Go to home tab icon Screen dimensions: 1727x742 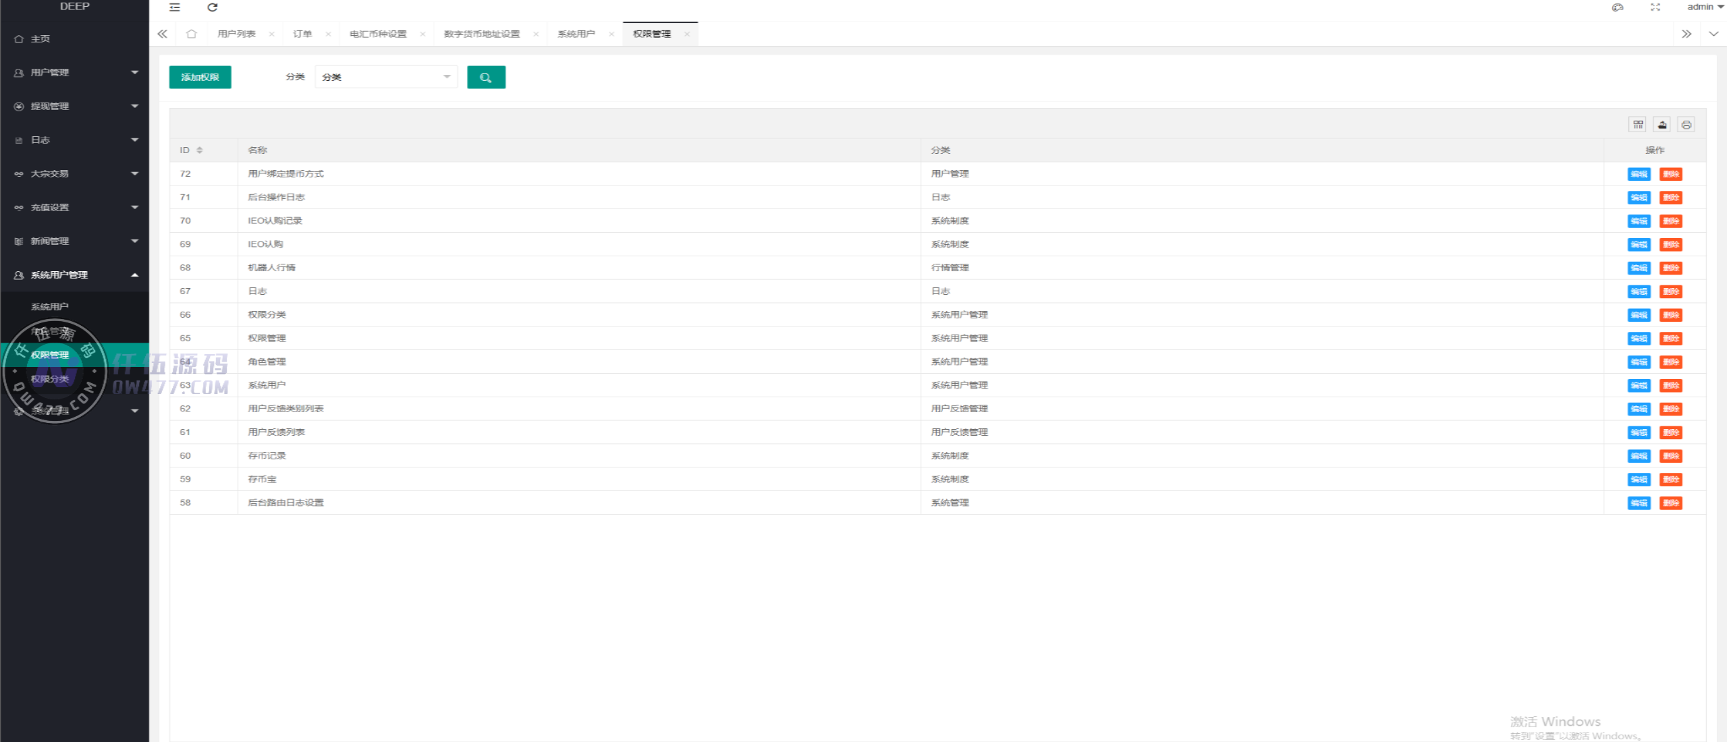[x=192, y=34]
